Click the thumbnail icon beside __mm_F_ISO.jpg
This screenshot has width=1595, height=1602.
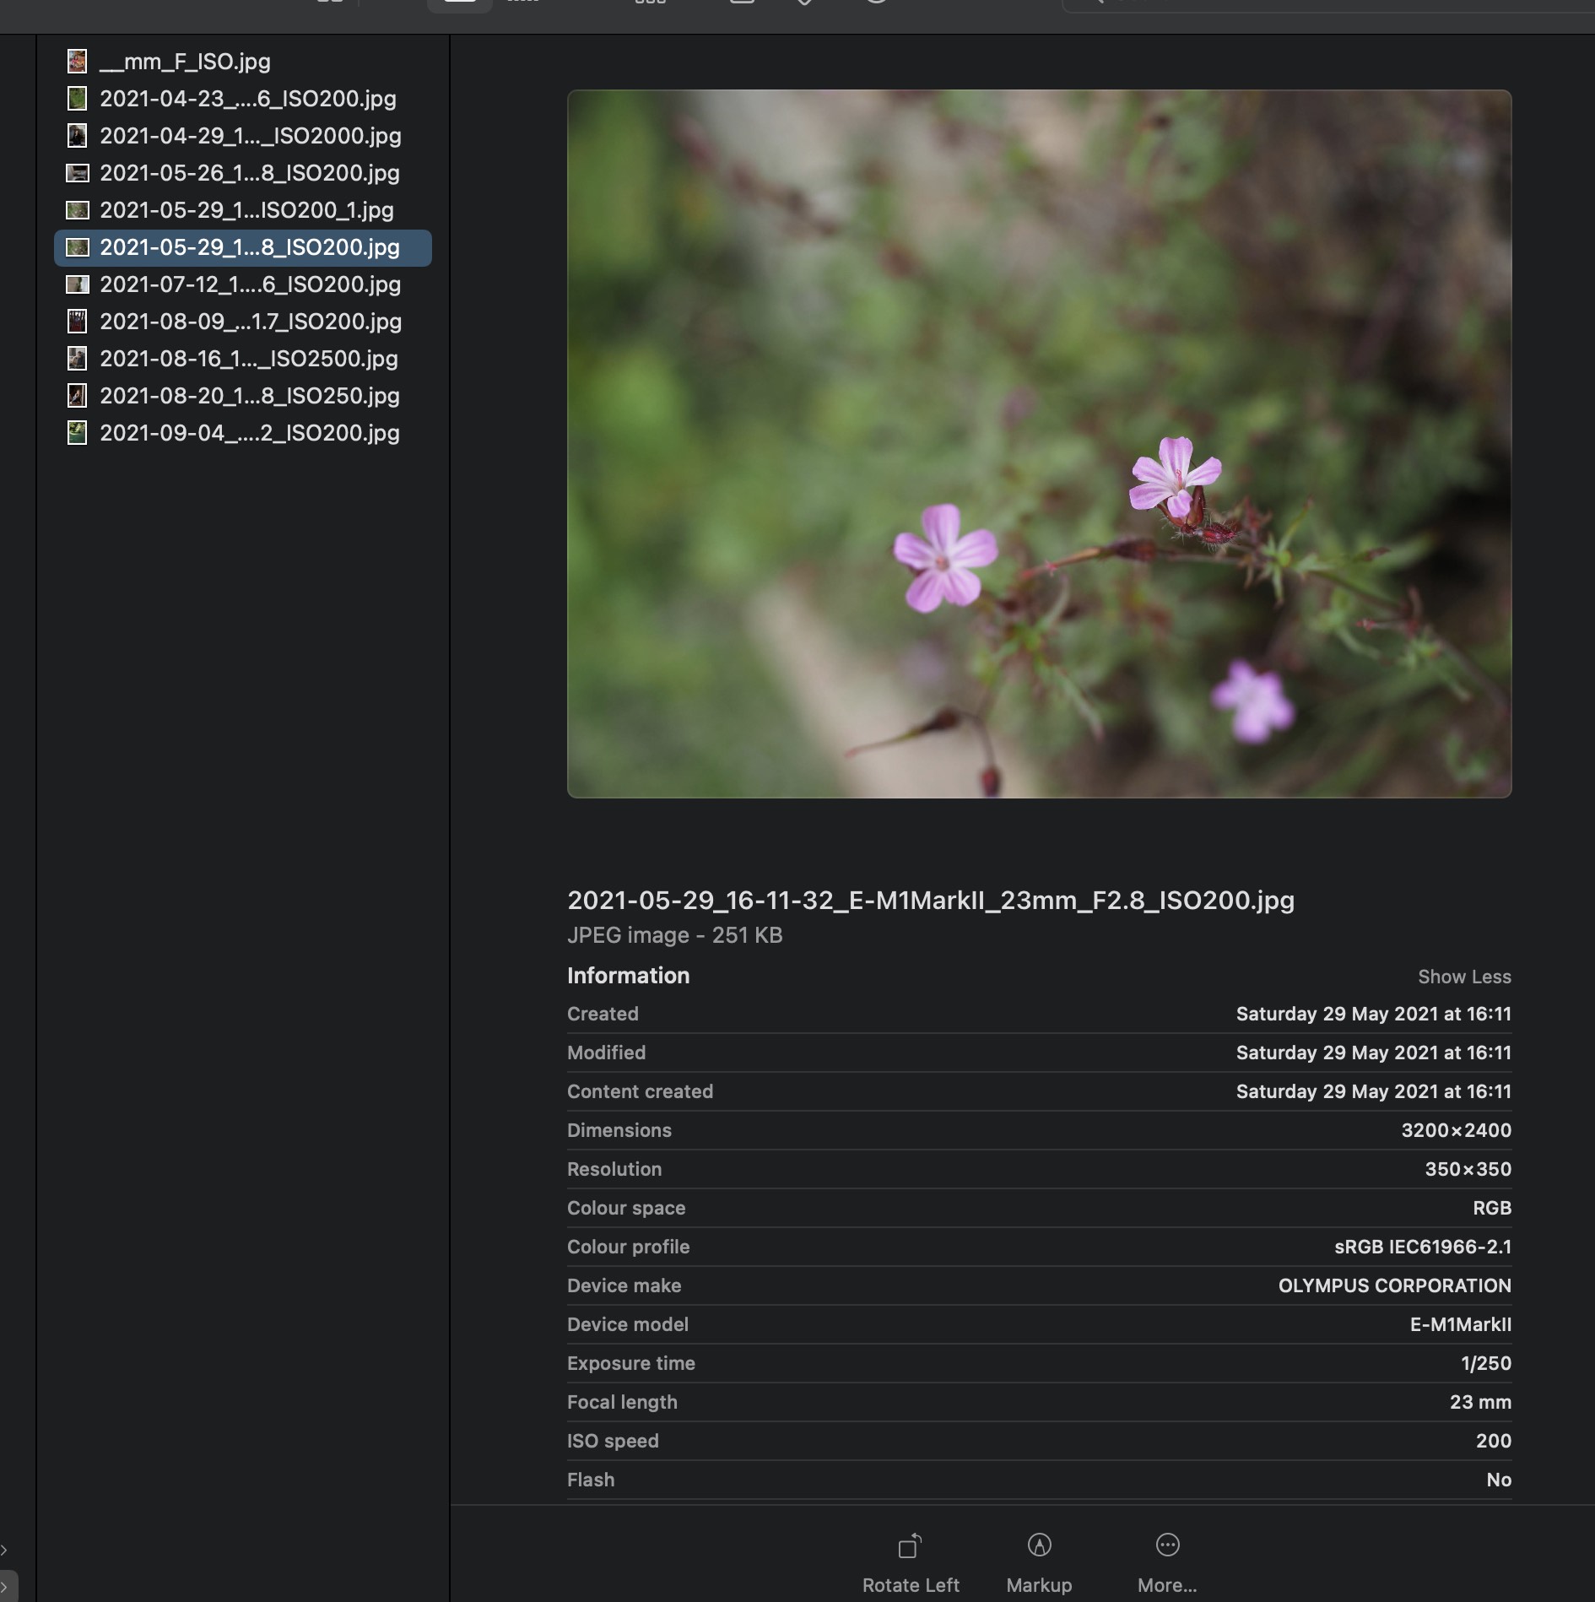pyautogui.click(x=77, y=62)
